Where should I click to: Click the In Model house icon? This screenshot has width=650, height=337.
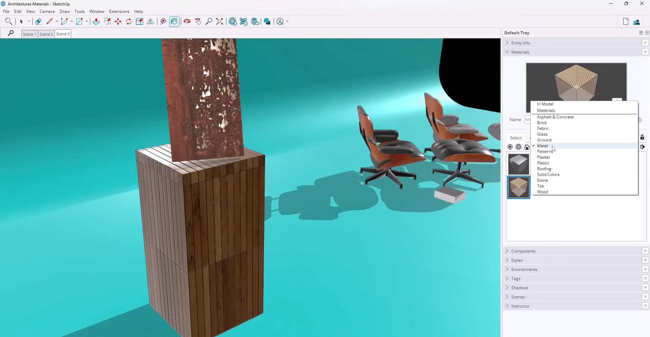[x=527, y=147]
